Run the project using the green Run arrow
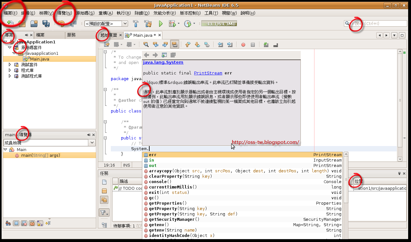This screenshot has height=242, width=411. click(160, 23)
